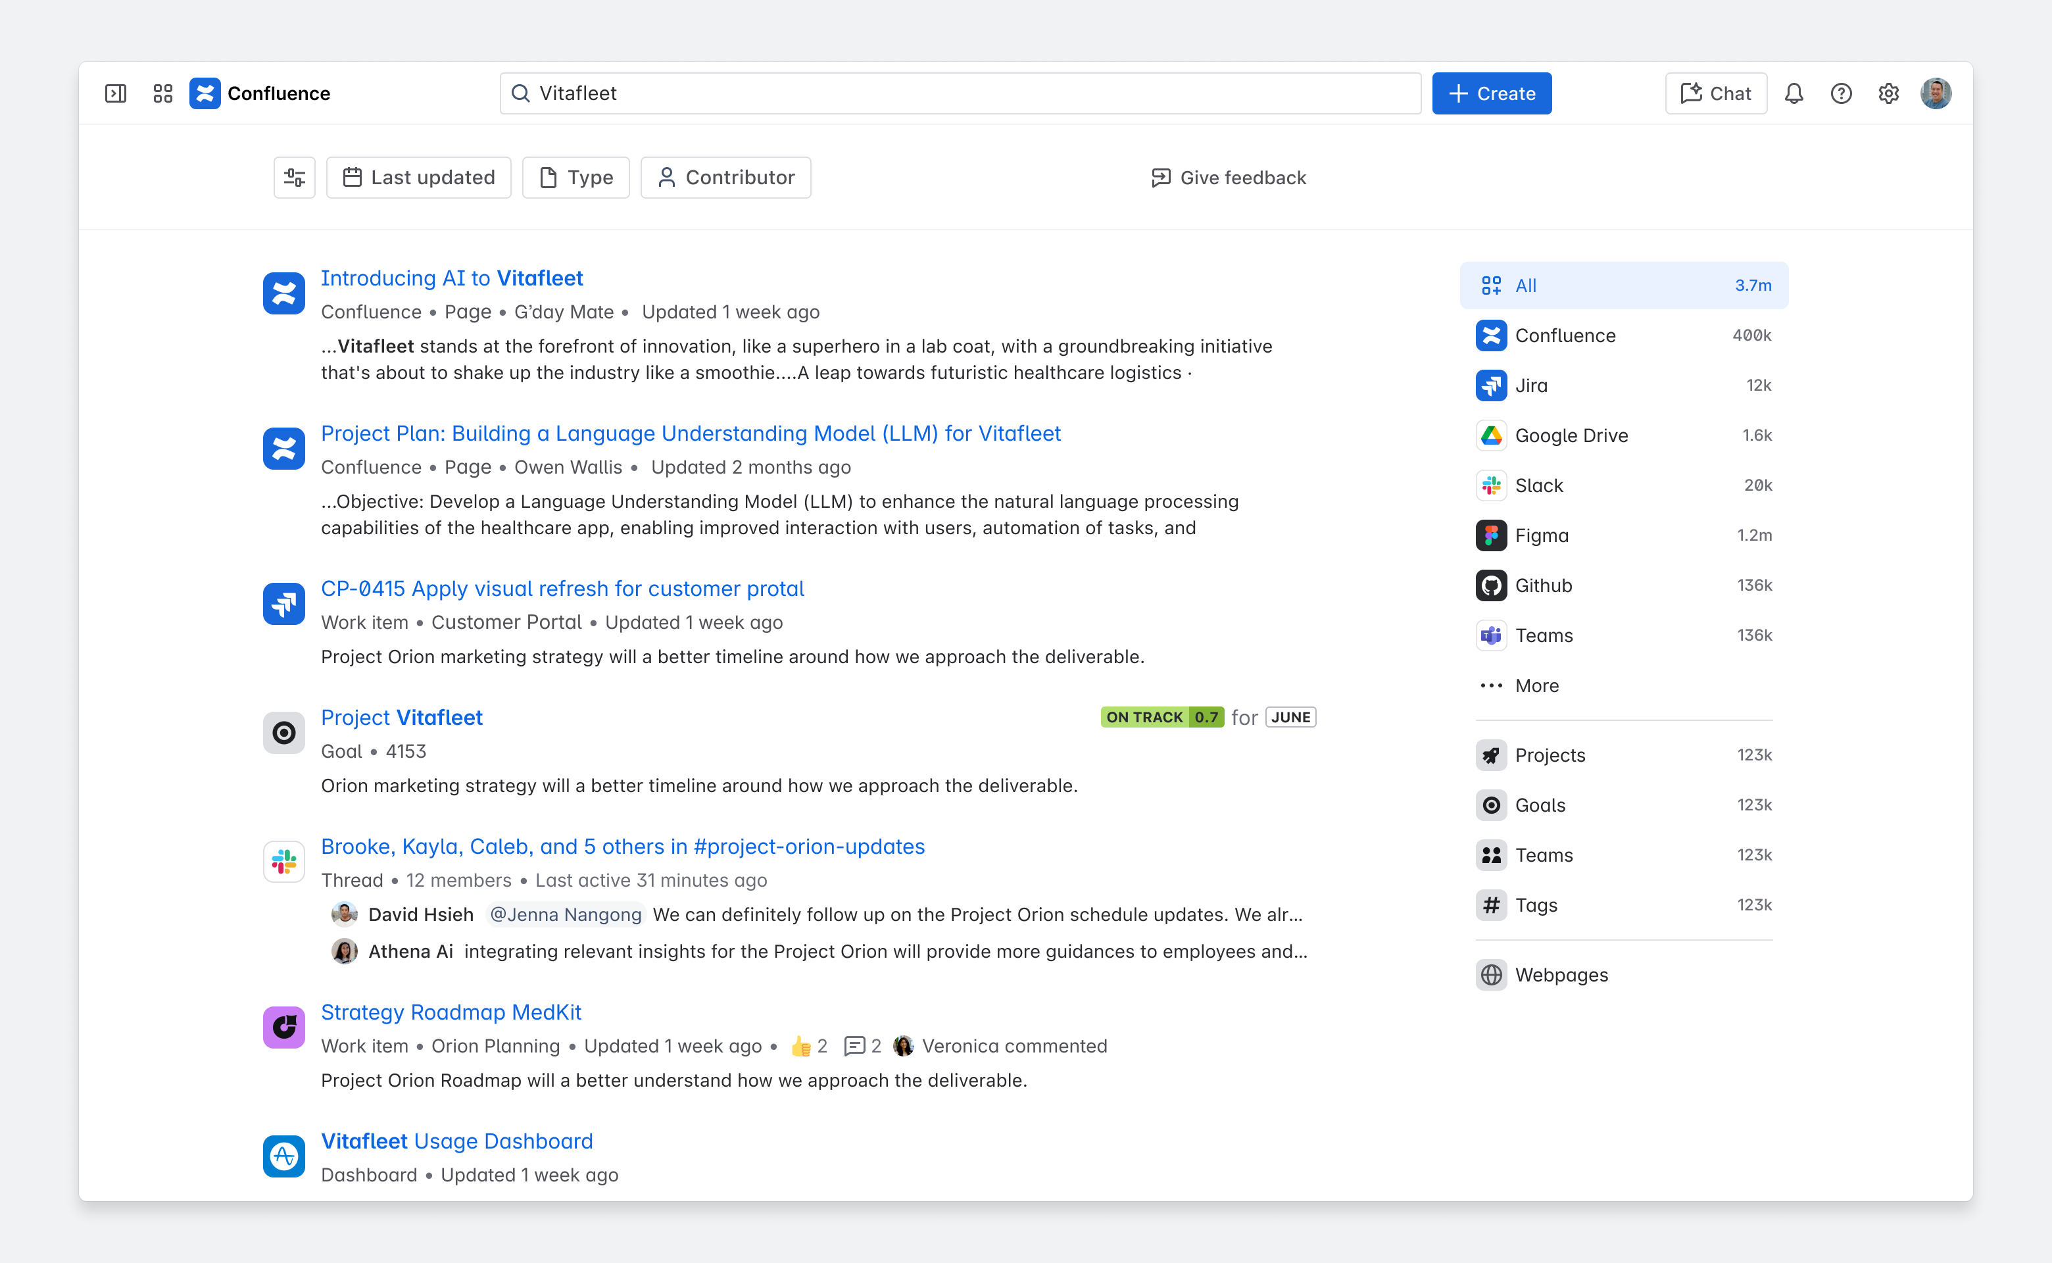Open the settings gear
2052x1263 pixels.
coord(1888,93)
